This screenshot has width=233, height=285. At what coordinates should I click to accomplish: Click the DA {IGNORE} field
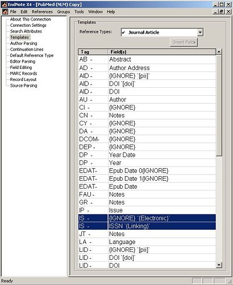coord(162,131)
